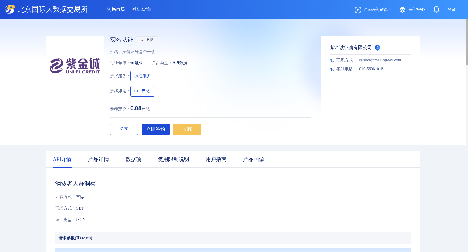Click the enterprise verified shield badge
This screenshot has height=252, width=468.
click(378, 48)
